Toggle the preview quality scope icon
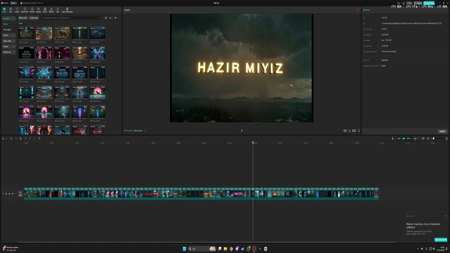 (x=345, y=131)
